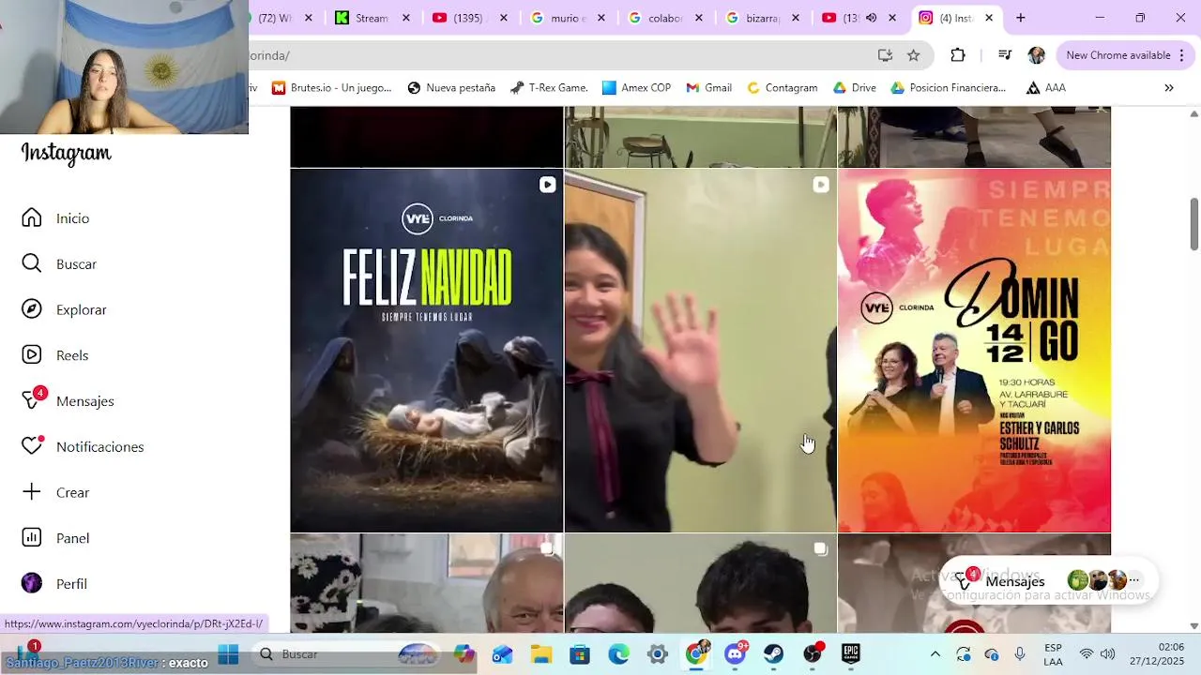Click Mensajes widget three-dots more icon

click(1133, 581)
